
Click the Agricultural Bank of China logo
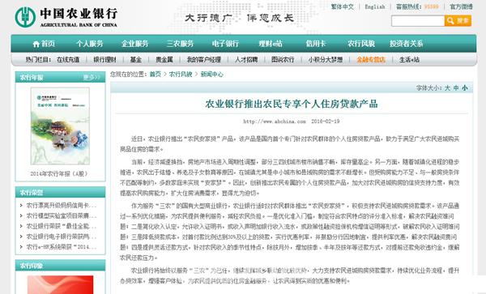pos(66,17)
